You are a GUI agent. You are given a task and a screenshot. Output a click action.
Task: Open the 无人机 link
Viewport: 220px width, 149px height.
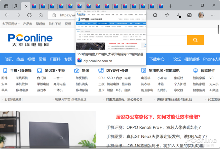pos(214,84)
